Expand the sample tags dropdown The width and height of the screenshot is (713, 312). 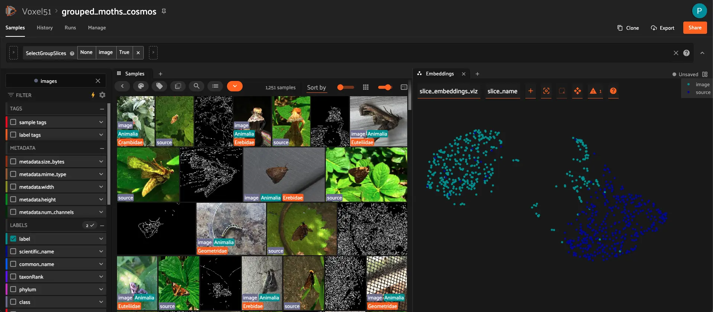(x=101, y=122)
